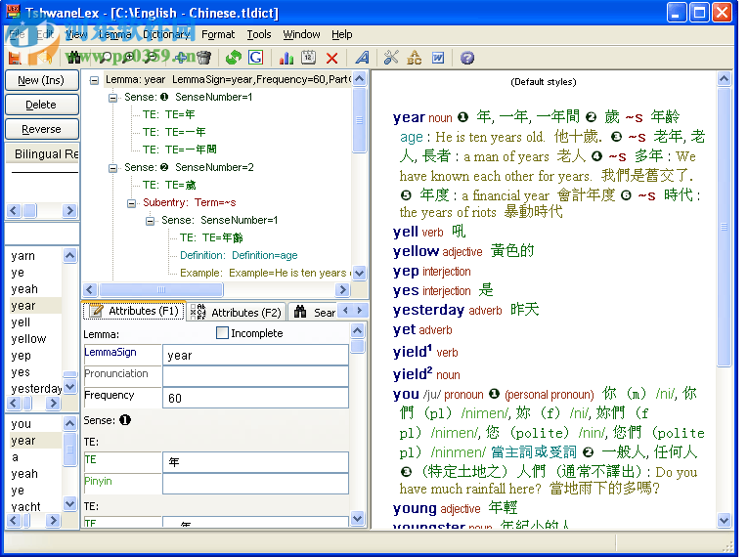Open the styles icon with letter A

click(363, 58)
